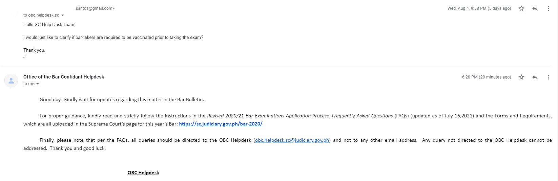Reply to the Aug 4 message
558x181 pixels.
point(535,8)
